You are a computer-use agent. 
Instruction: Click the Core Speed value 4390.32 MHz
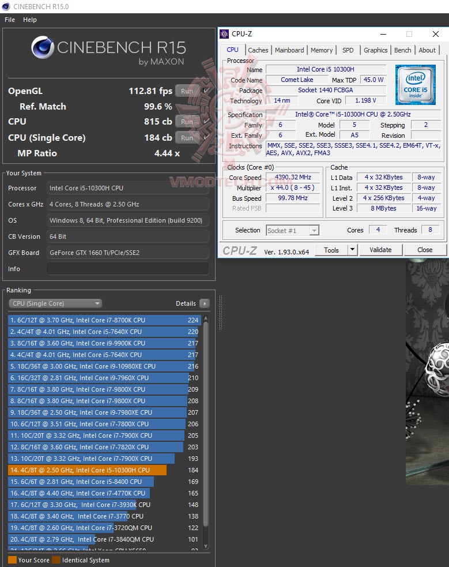point(293,177)
